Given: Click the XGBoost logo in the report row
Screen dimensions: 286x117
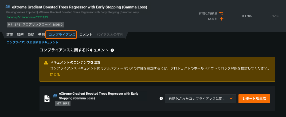Looking at the screenshot, I should (55, 95).
